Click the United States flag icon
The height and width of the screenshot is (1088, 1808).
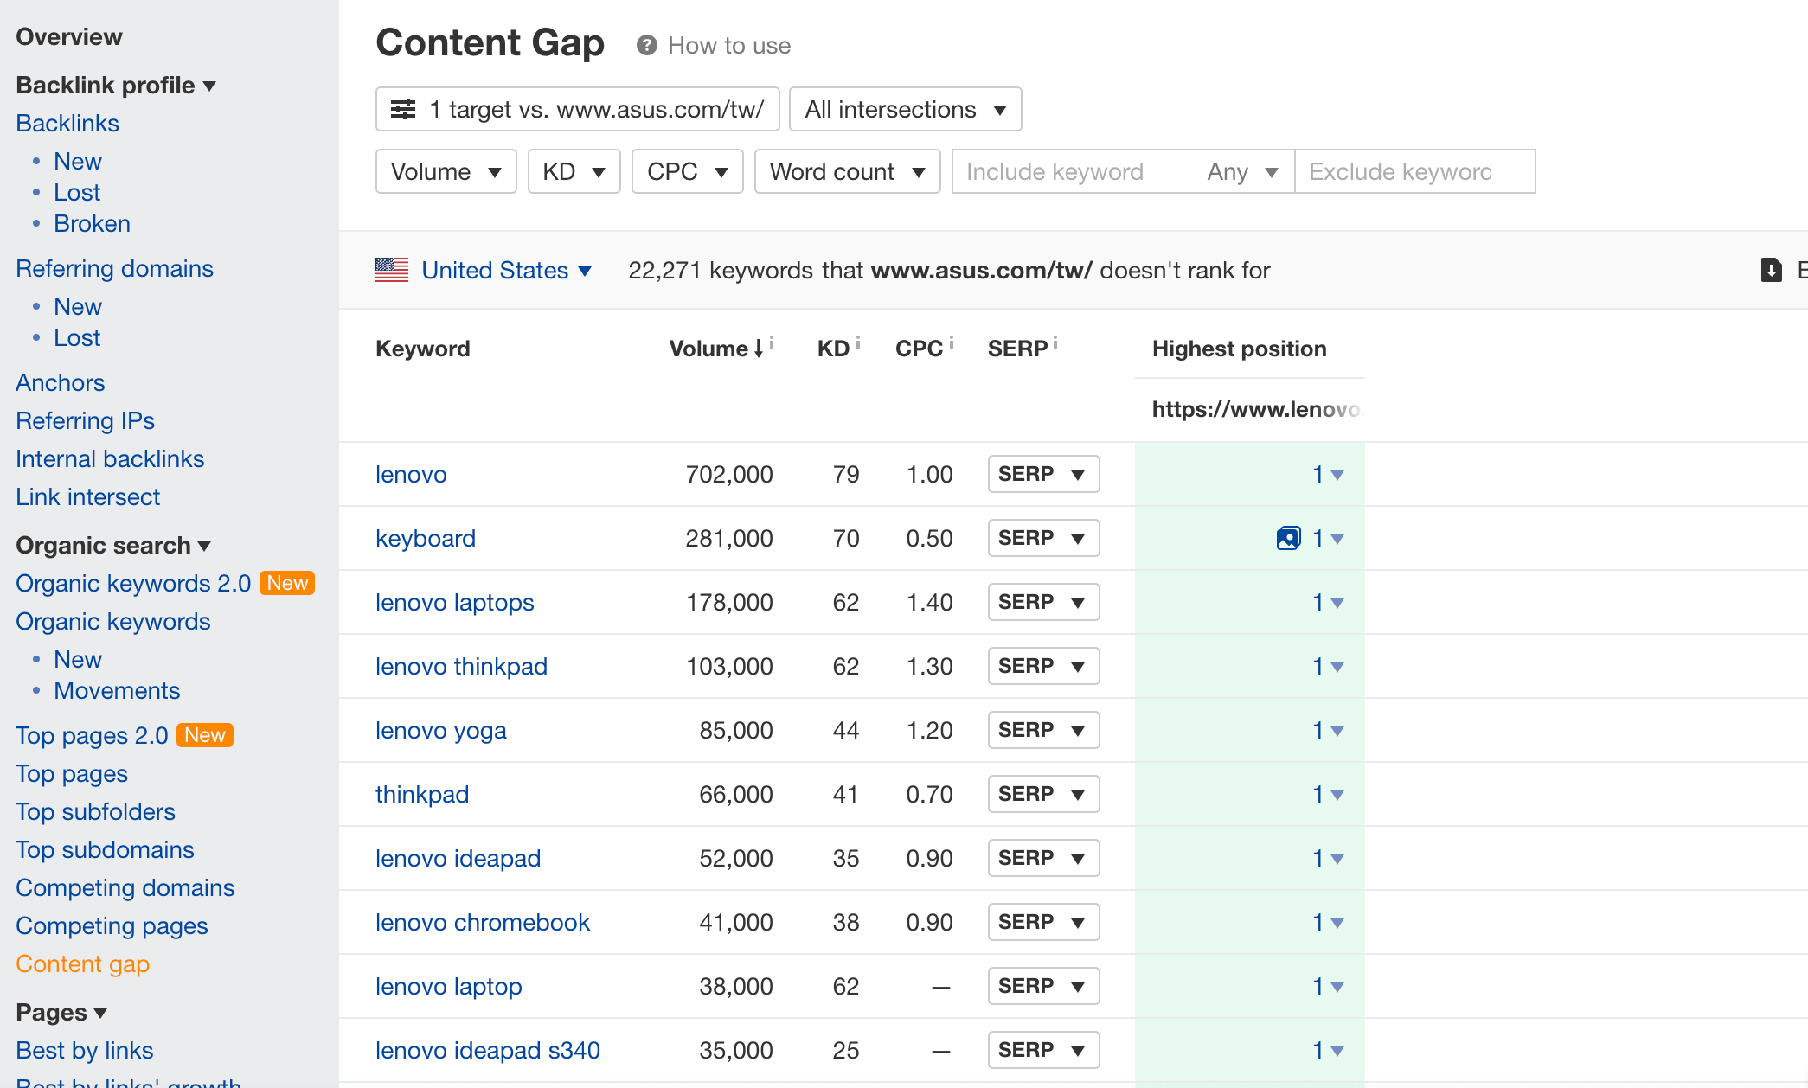tap(392, 271)
